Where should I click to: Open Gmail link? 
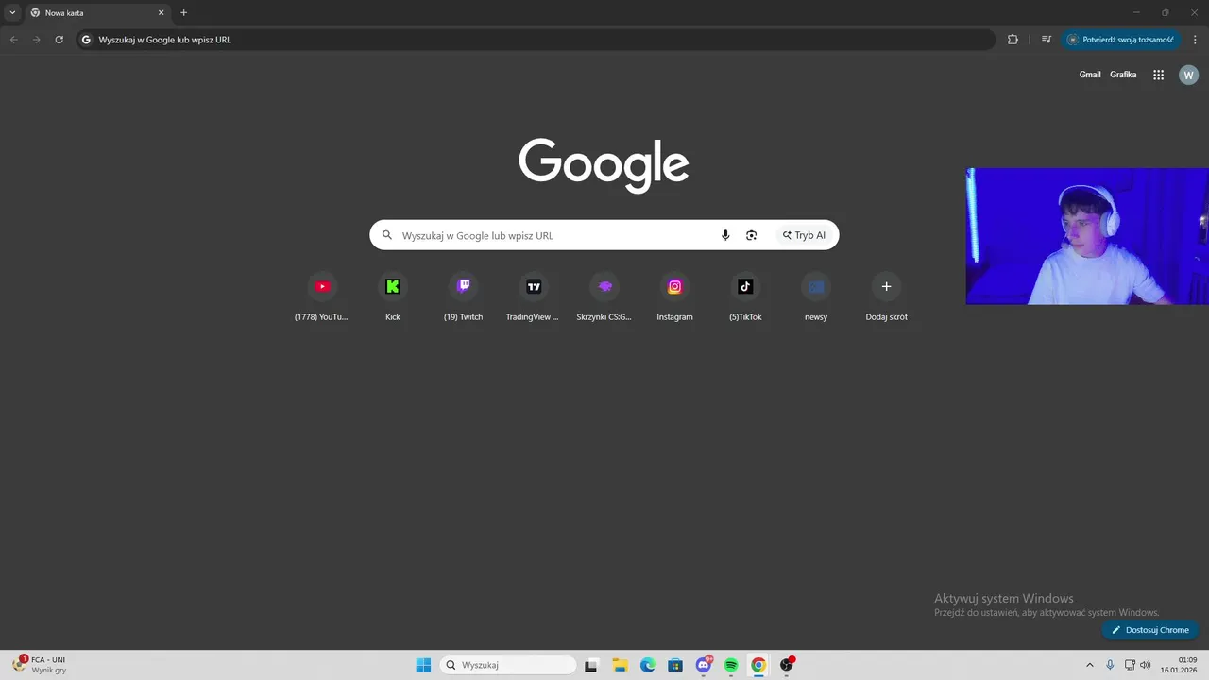[1090, 75]
